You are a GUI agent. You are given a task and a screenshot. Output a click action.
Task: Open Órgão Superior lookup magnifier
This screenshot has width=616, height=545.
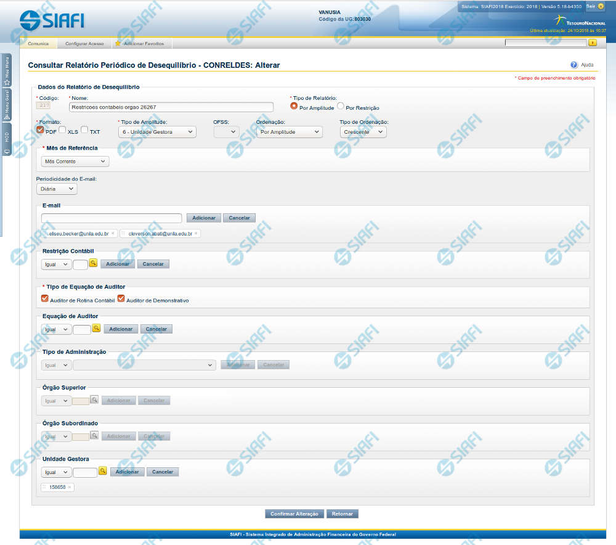(94, 400)
